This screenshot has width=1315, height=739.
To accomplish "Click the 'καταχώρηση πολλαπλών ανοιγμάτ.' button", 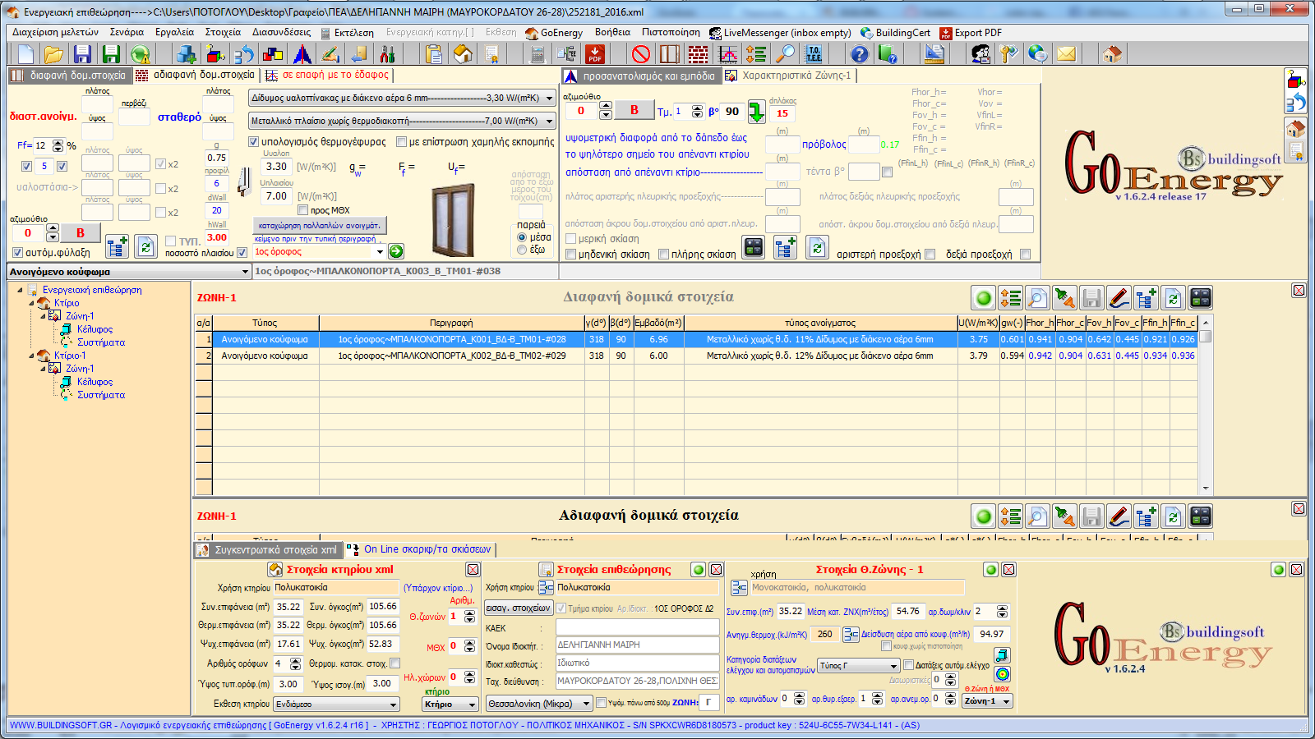I will pos(319,225).
